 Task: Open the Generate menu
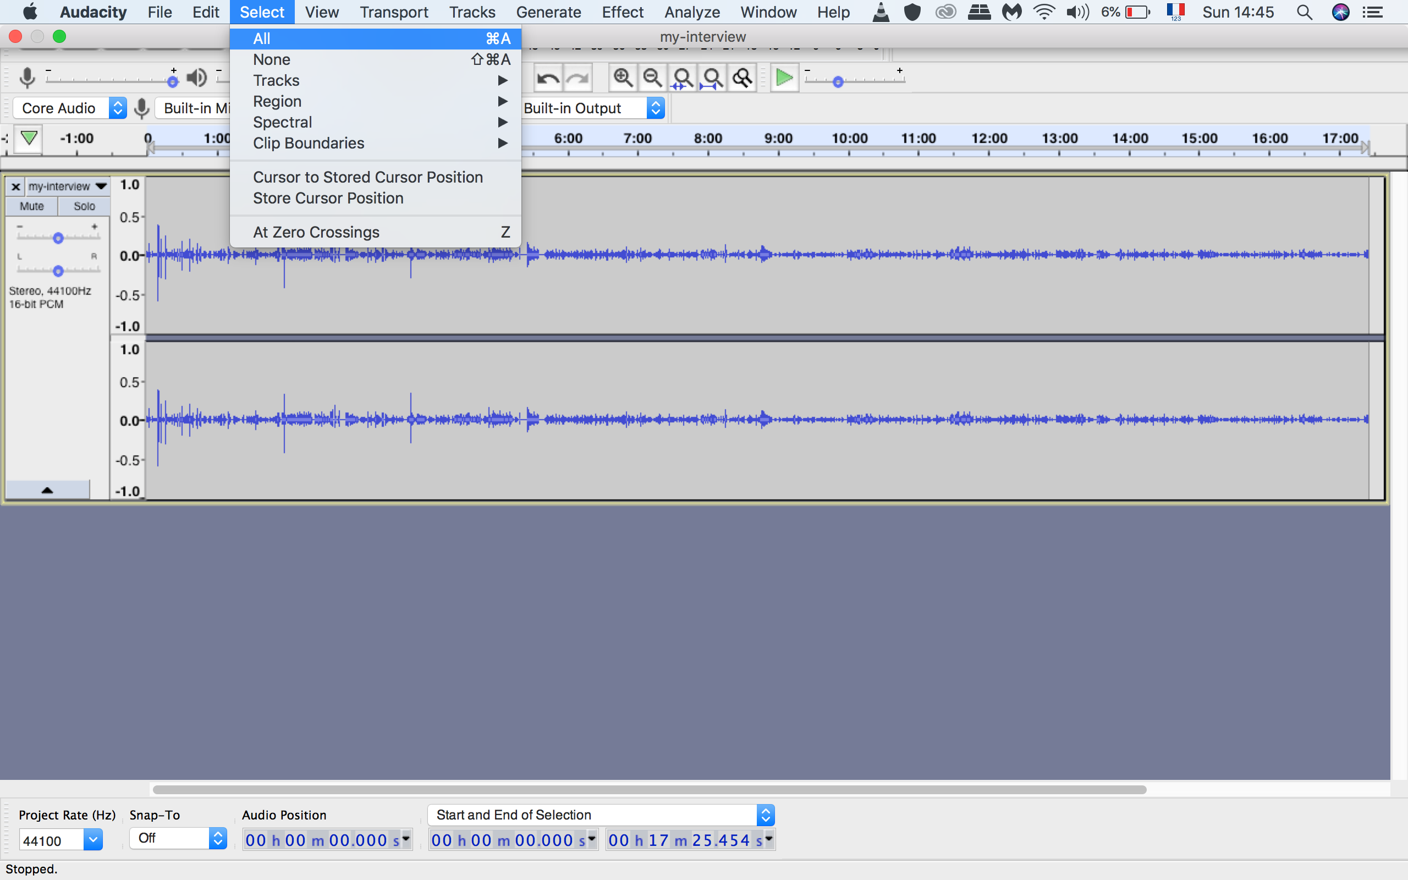click(548, 12)
